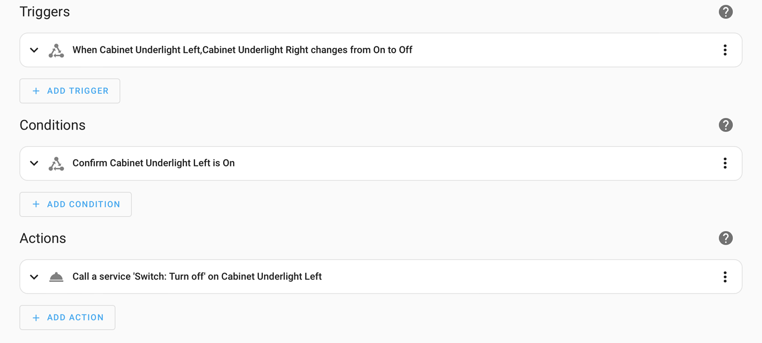Click the service bell icon on the action row
Screen dimensions: 762x343
[56, 277]
